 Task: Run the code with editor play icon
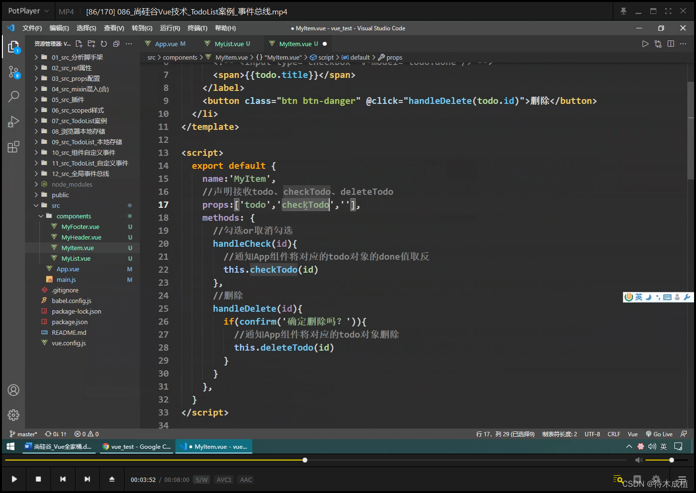645,44
